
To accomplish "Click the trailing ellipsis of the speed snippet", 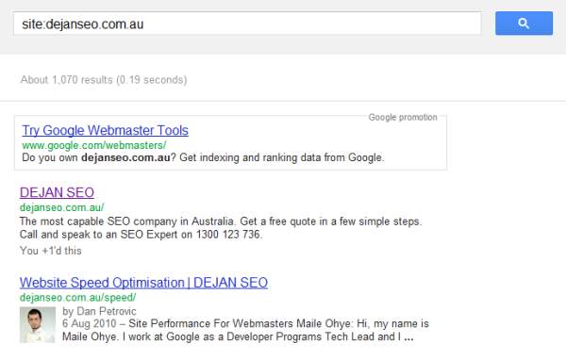I will (x=408, y=337).
